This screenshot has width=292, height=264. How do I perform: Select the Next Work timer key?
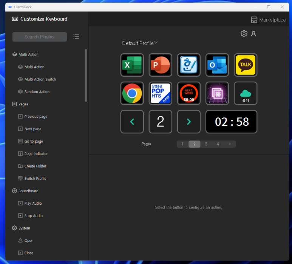(189, 93)
